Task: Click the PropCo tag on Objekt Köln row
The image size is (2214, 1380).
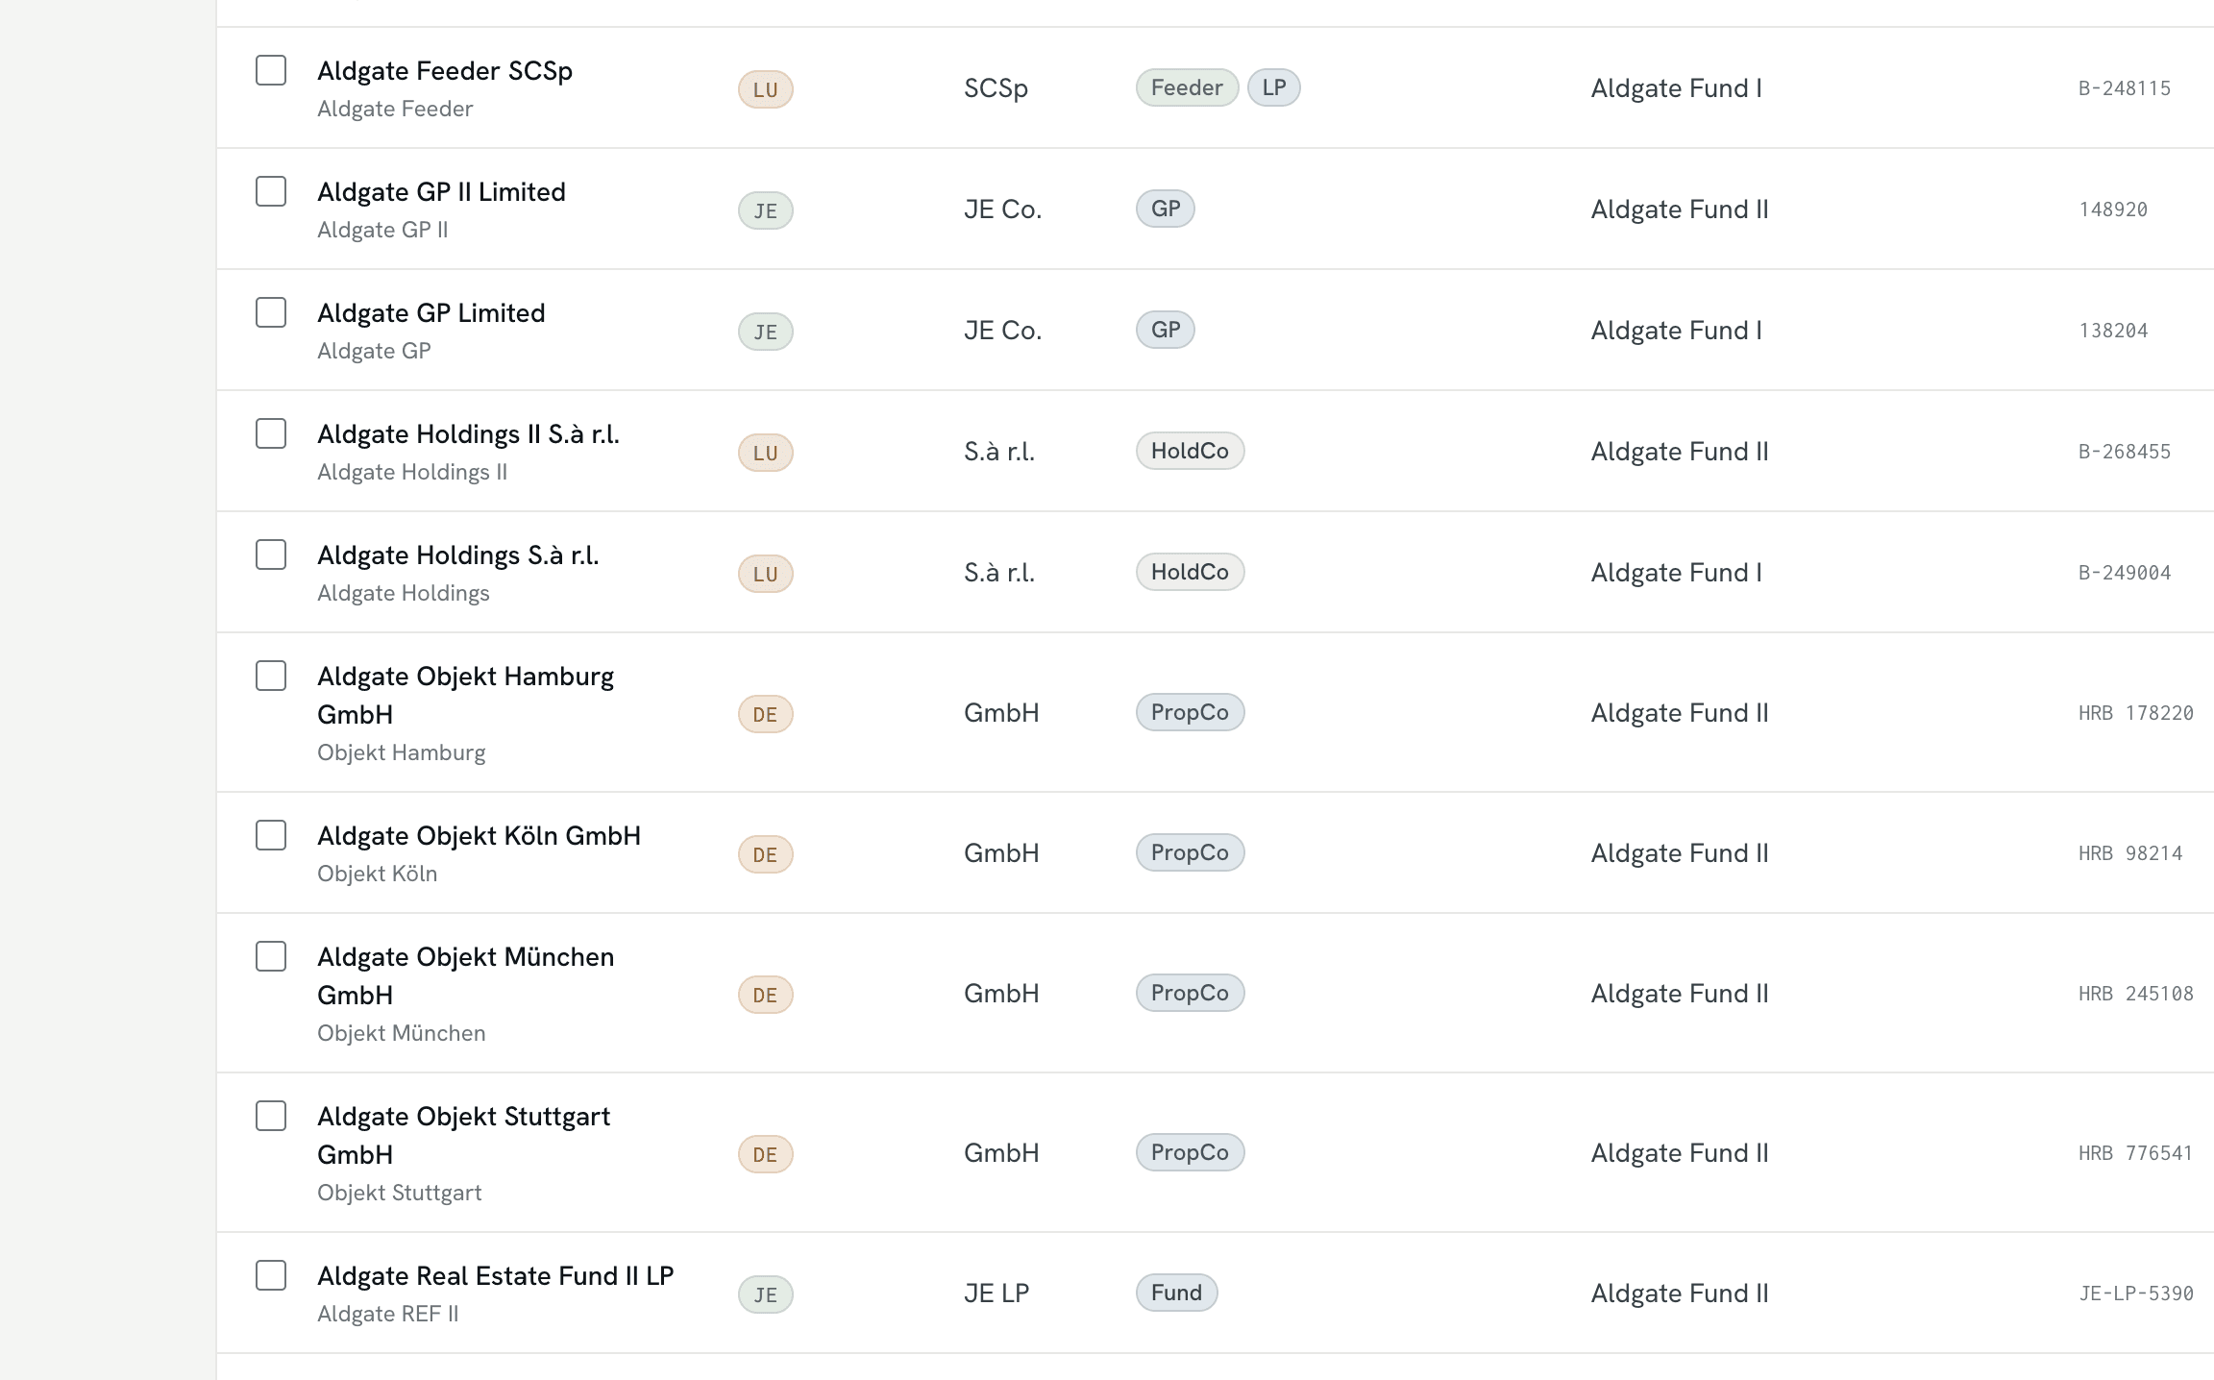Action: pyautogui.click(x=1190, y=852)
